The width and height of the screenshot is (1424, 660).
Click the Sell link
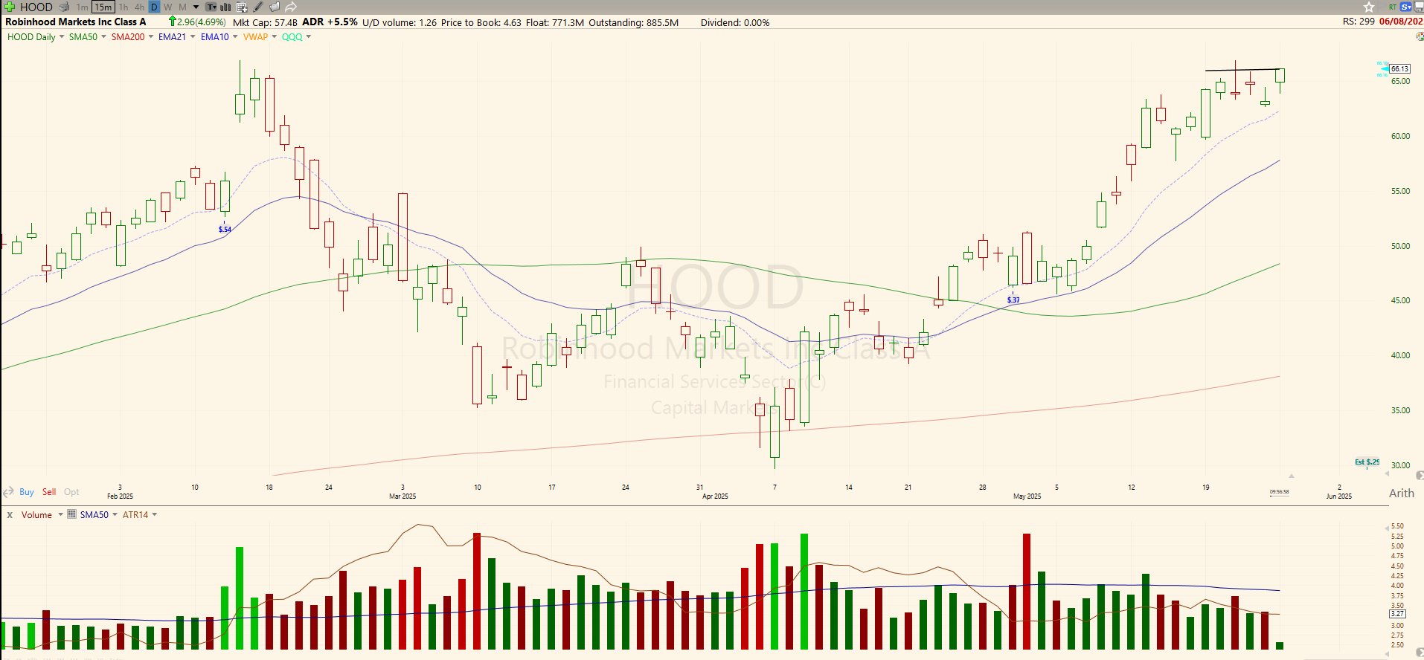tap(49, 492)
